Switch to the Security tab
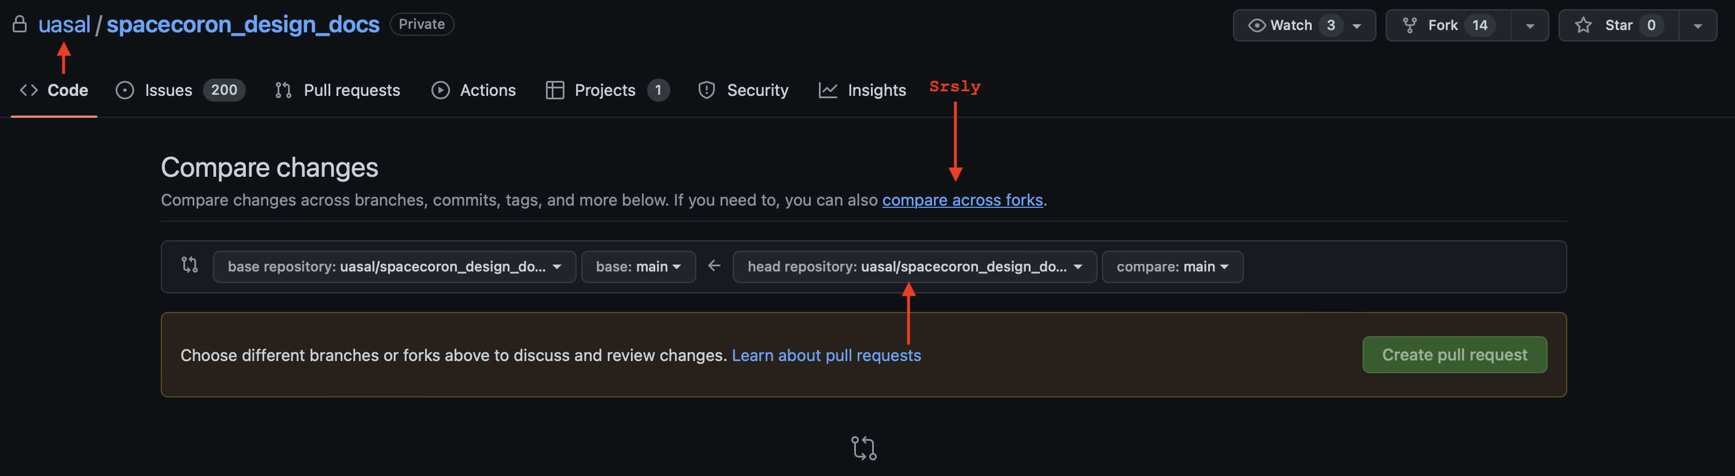The height and width of the screenshot is (476, 1735). [x=744, y=90]
